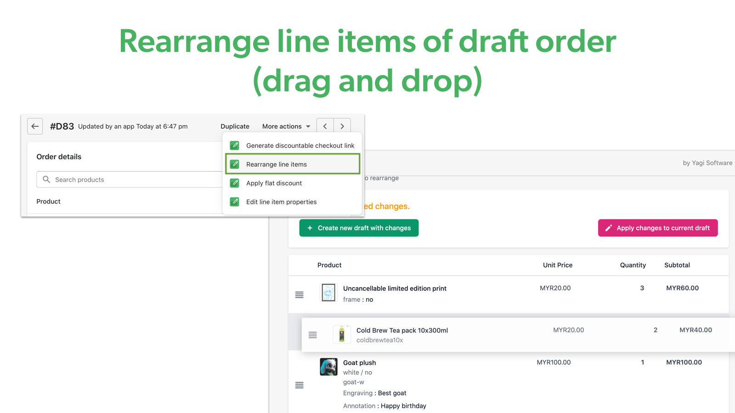This screenshot has height=413, width=735.
Task: Click the Cold Brew Tea product thumbnail
Action: tap(342, 334)
